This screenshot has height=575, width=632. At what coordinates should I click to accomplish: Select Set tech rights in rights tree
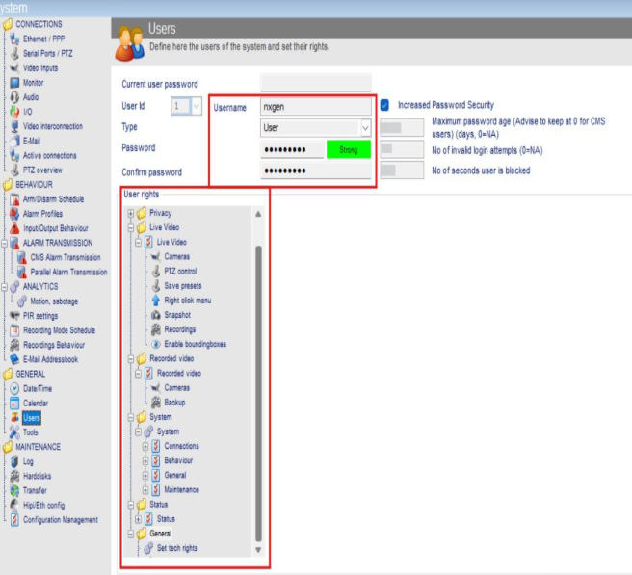(x=177, y=548)
